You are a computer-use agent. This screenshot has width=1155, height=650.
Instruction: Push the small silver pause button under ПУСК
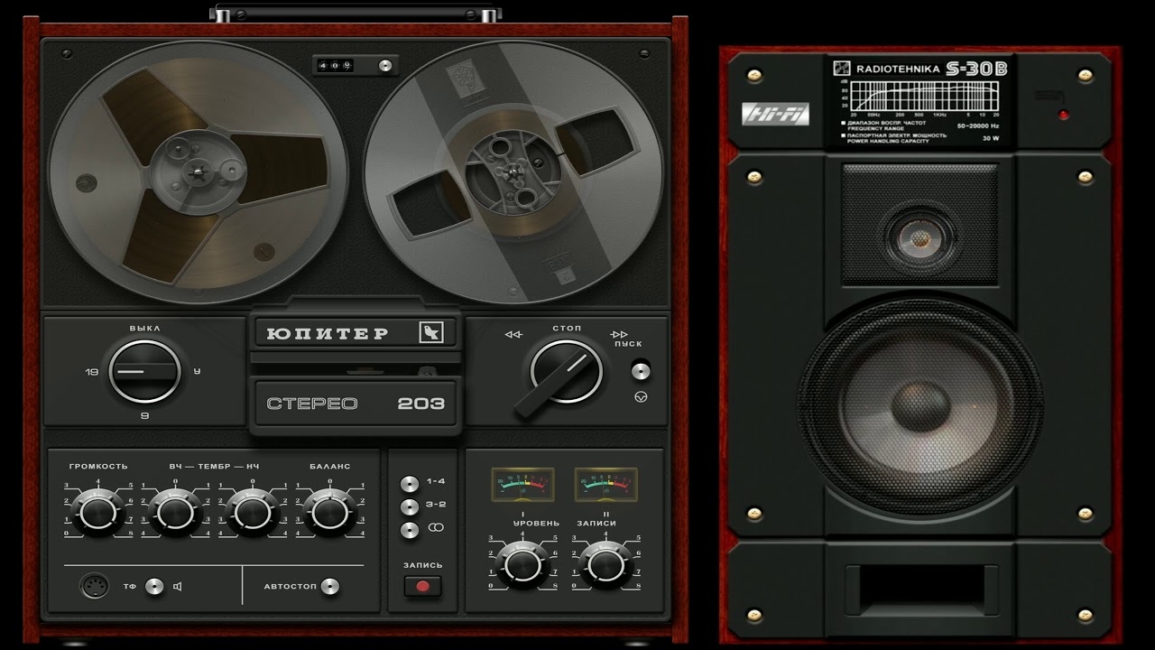pyautogui.click(x=640, y=369)
